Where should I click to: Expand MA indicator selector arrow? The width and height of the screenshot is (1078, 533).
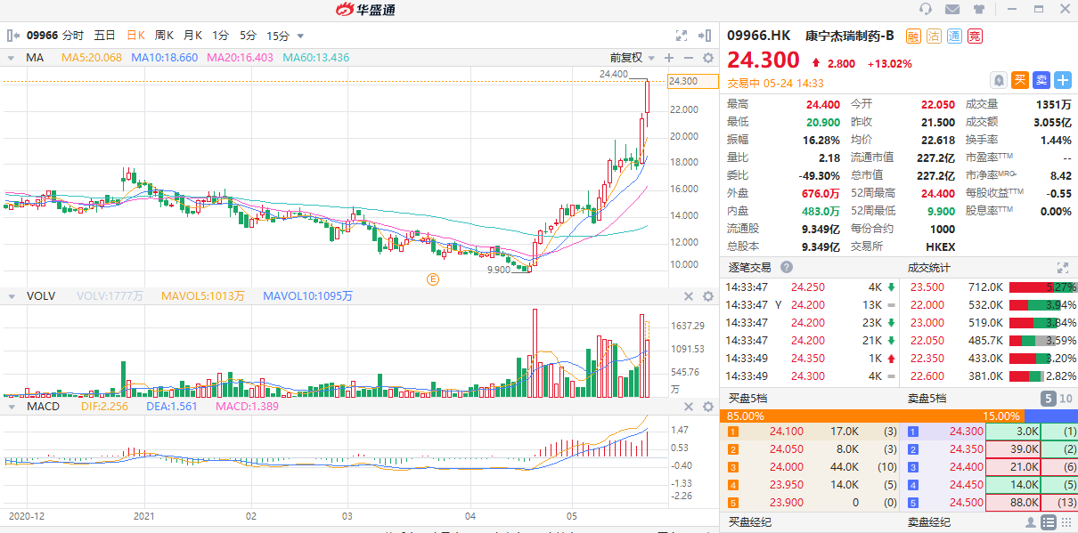point(11,58)
